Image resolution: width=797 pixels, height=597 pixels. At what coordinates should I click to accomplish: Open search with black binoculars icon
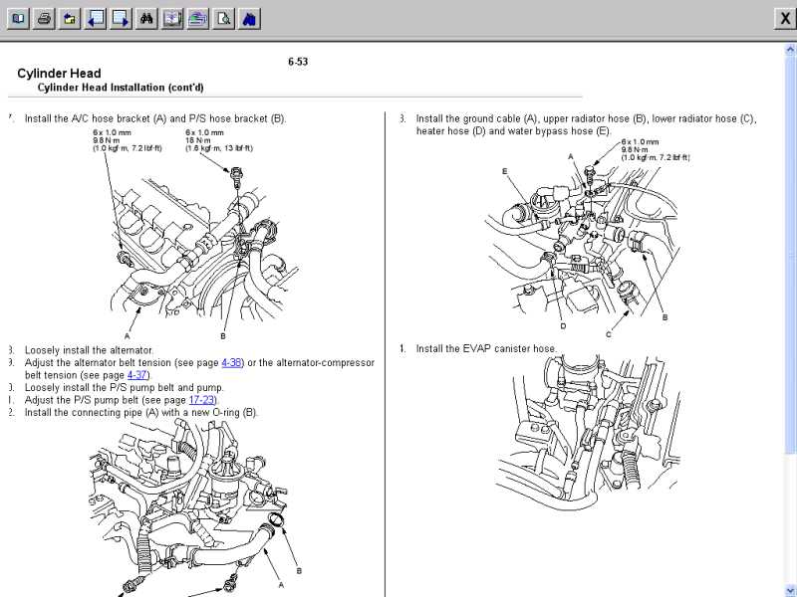146,19
